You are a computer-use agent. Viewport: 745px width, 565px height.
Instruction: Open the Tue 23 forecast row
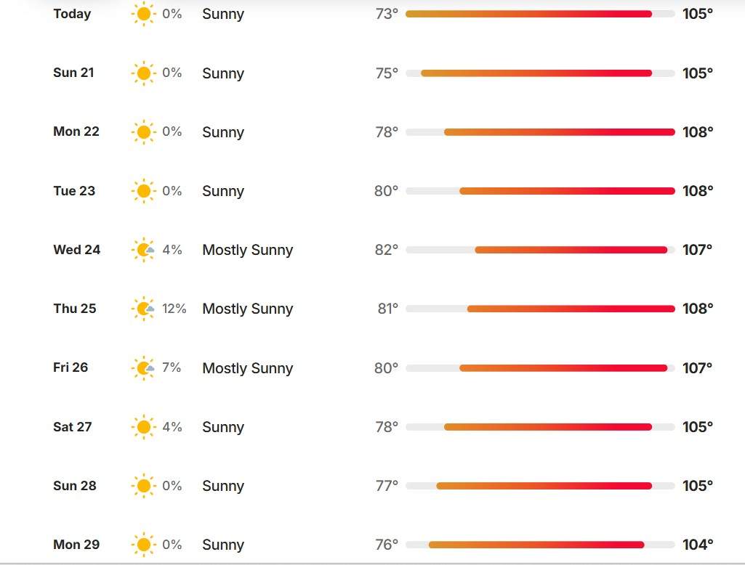[383, 191]
